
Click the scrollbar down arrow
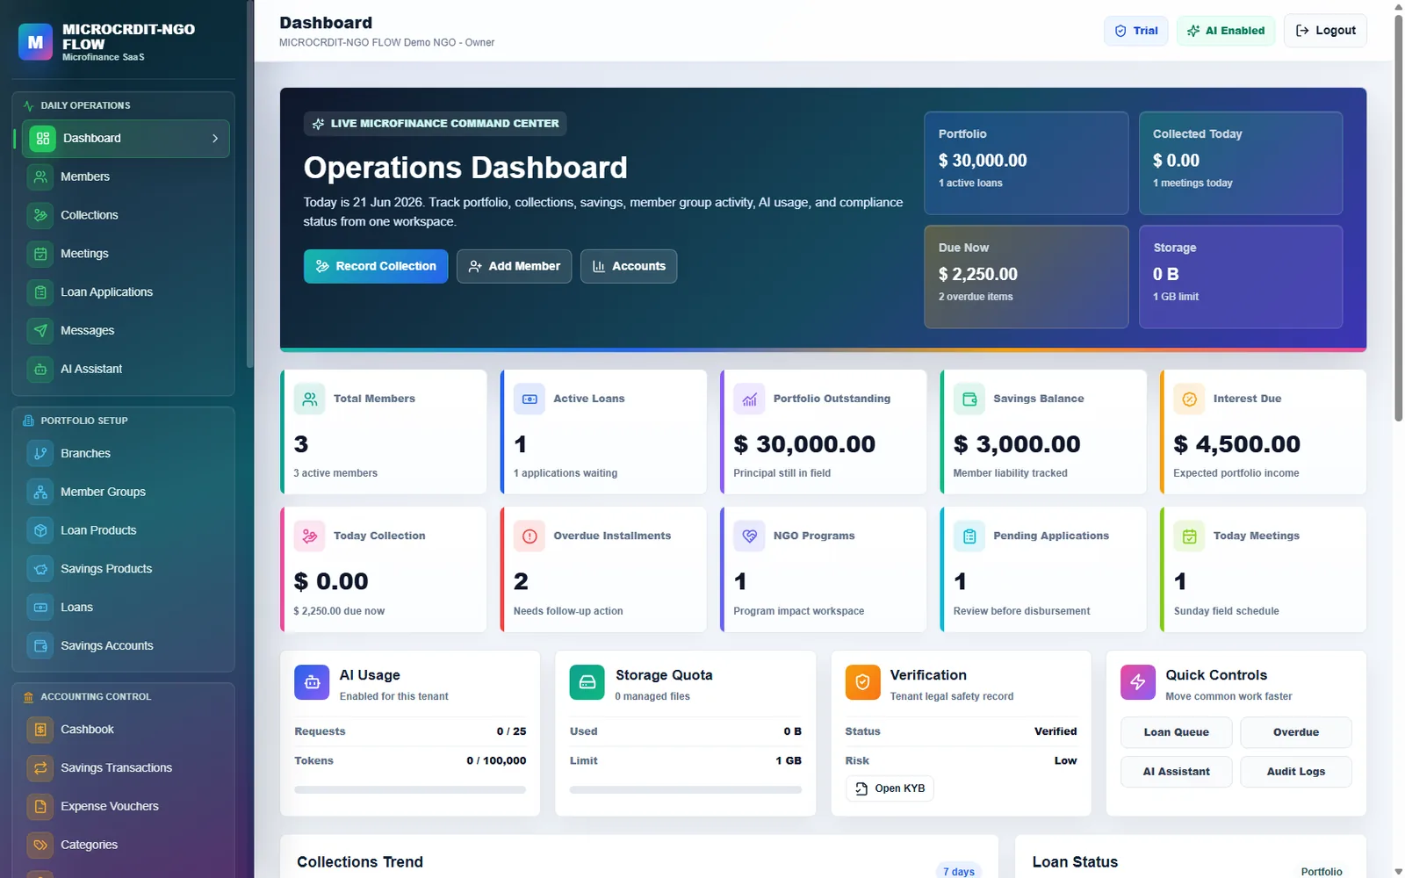1398,871
